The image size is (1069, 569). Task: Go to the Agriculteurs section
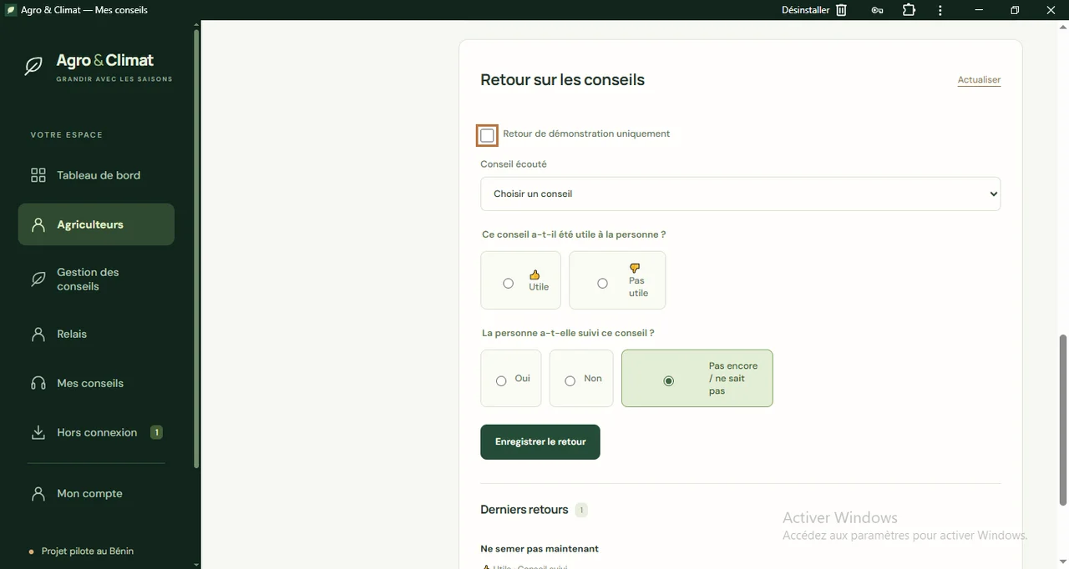coord(96,224)
